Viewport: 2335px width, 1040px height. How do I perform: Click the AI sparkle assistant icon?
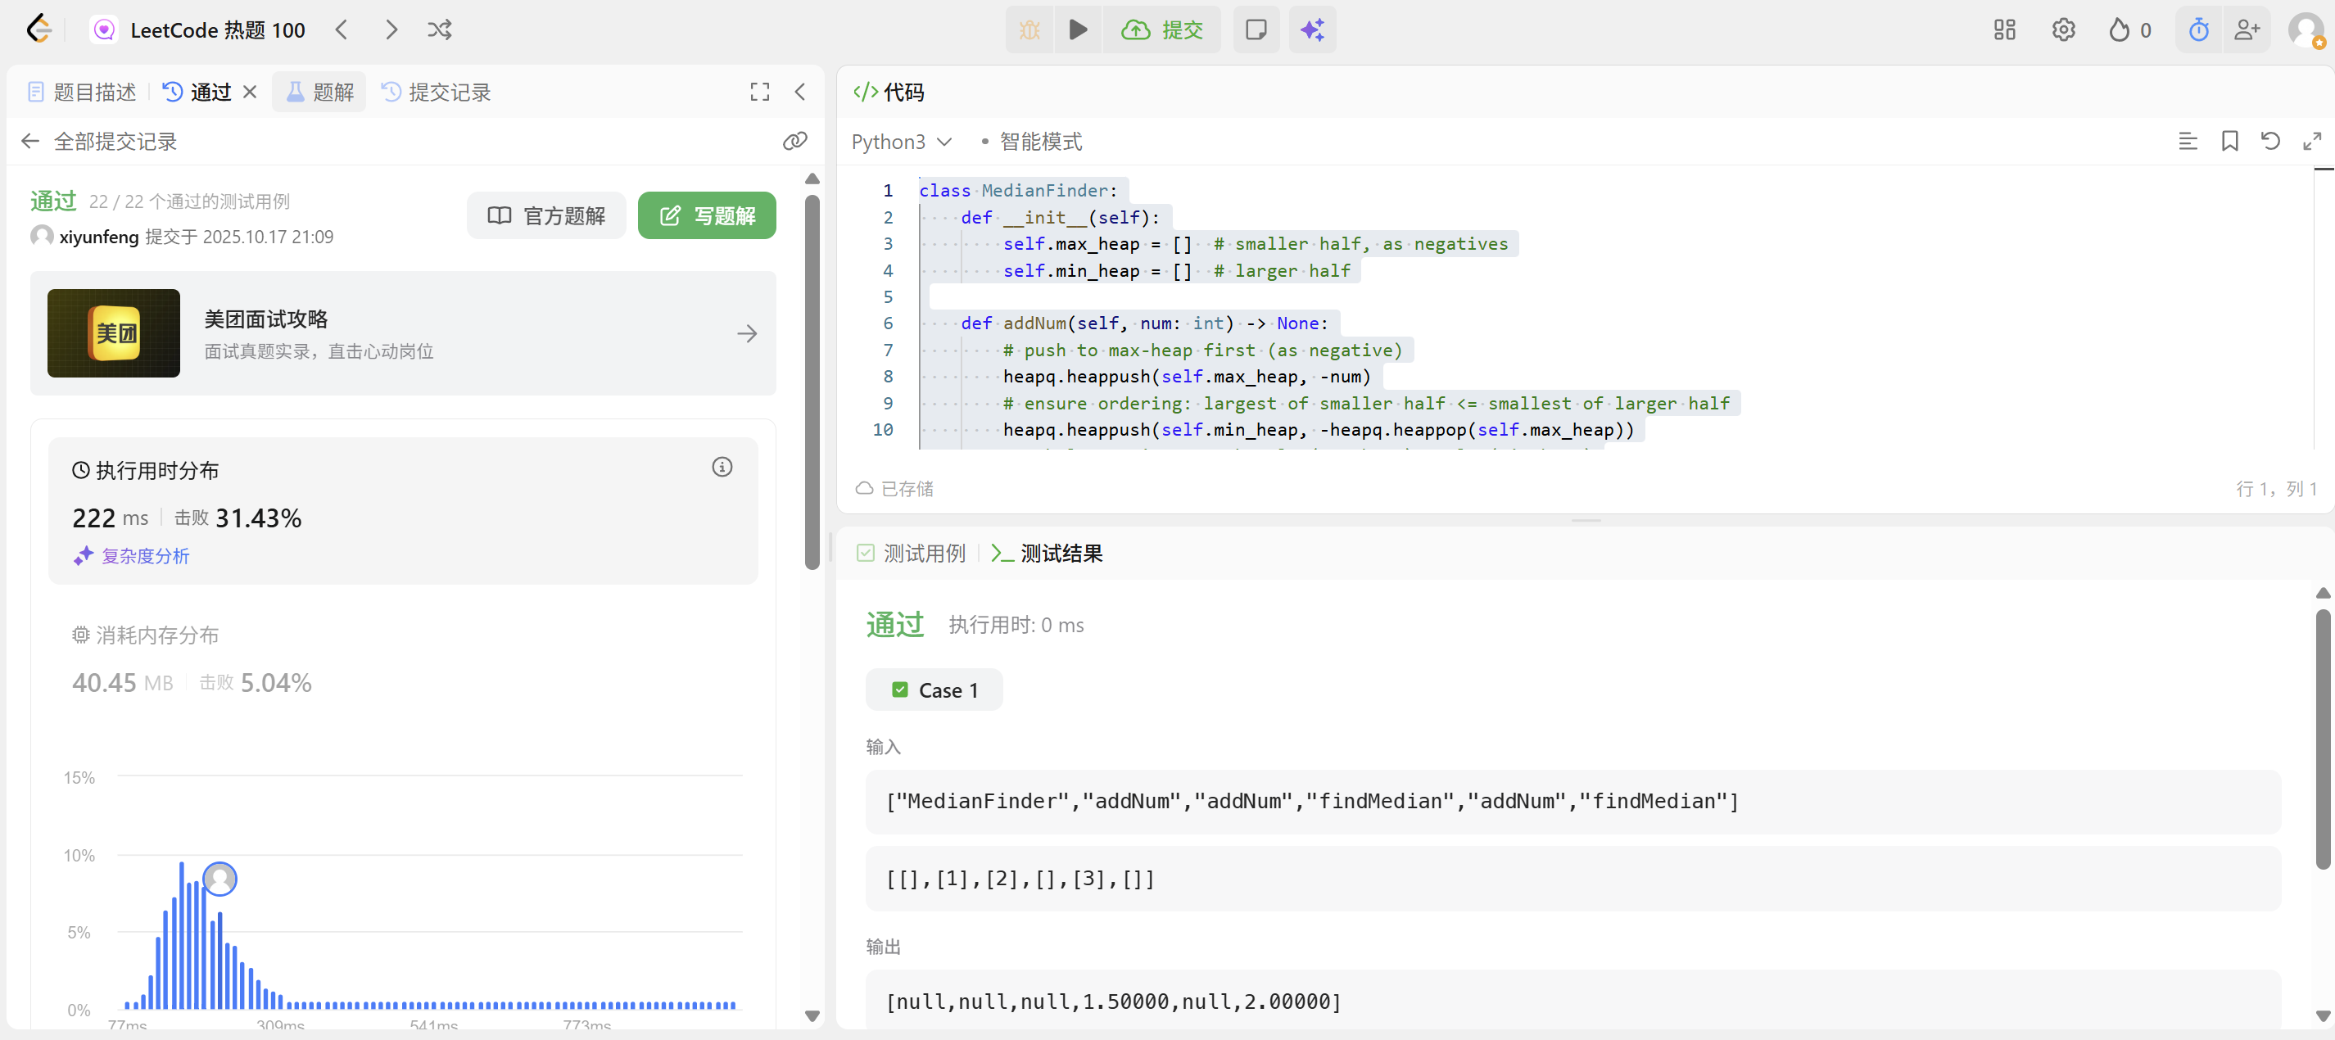click(x=1311, y=30)
